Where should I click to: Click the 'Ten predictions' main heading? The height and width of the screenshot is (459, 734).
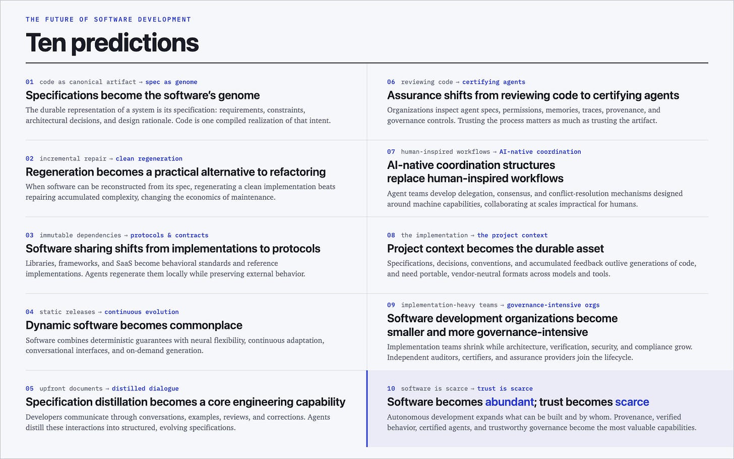tap(112, 43)
